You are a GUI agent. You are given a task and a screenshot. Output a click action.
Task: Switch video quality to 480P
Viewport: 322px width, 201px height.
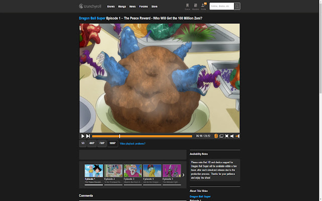92,143
